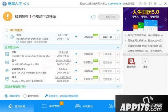Open news link 每天打开相册飞船
The width and height of the screenshot is (168, 112).
coord(146,35)
